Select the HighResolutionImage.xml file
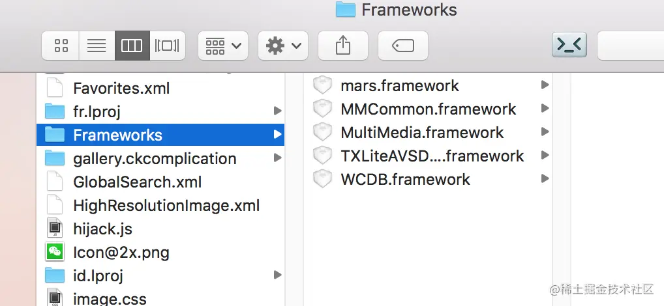The width and height of the screenshot is (664, 306). [x=160, y=206]
